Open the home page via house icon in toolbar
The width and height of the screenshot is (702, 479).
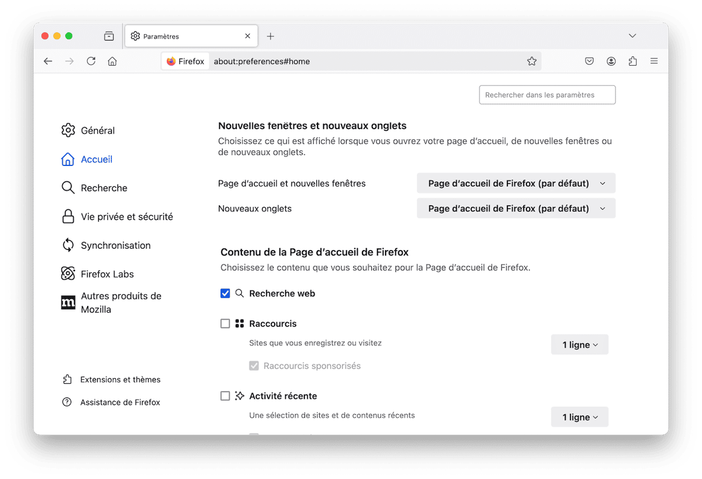(113, 61)
